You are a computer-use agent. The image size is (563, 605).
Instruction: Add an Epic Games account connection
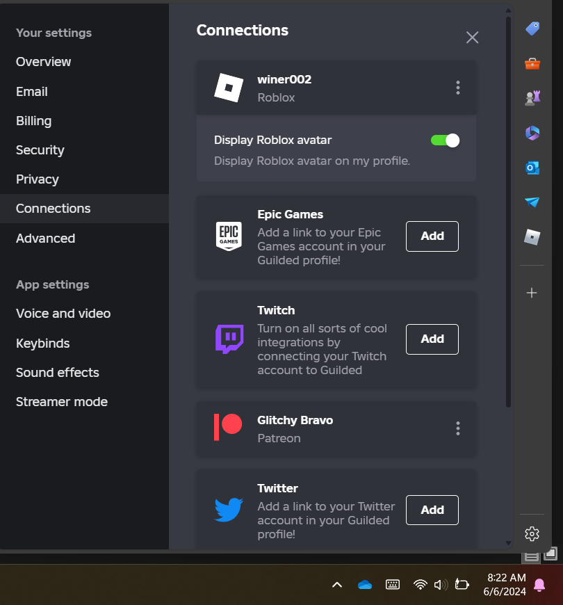click(x=432, y=236)
